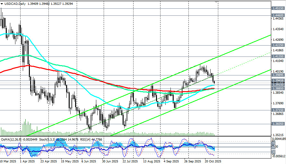The image size is (286, 164).
Task: Click the 1.43540 price scale value
Action: 278,29
